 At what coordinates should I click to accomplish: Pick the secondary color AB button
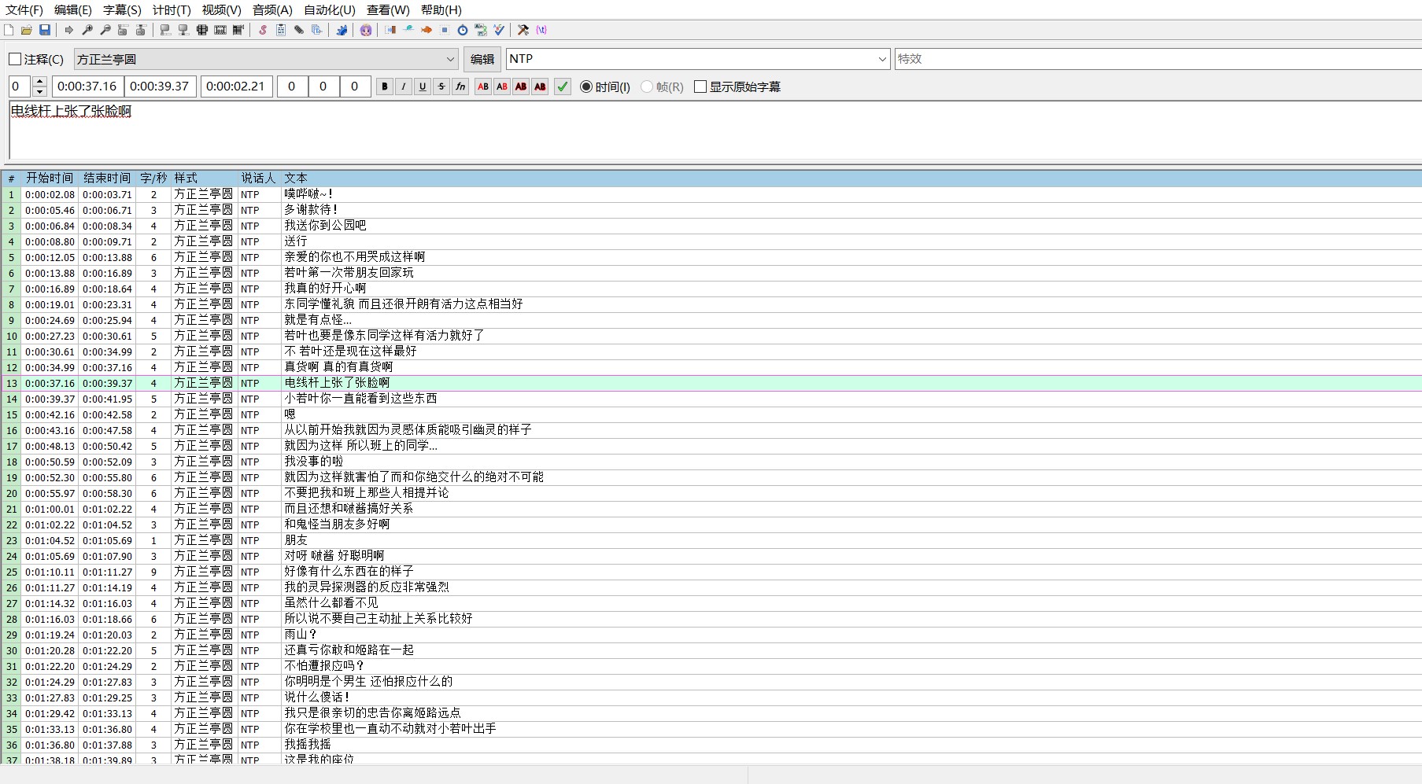[x=502, y=86]
